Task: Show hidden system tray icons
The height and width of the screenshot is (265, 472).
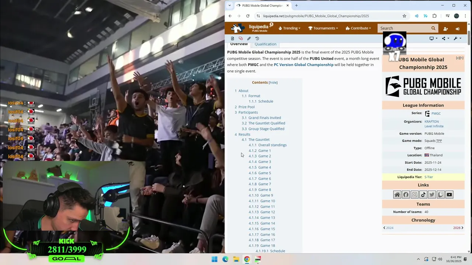Action: pos(418,259)
